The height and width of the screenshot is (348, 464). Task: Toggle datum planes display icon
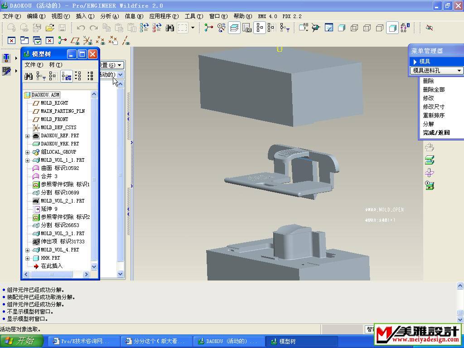click(x=75, y=40)
